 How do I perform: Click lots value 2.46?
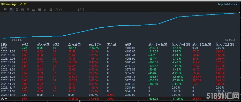tap(25, 62)
